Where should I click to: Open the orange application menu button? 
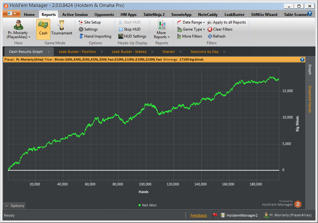pyautogui.click(x=11, y=14)
